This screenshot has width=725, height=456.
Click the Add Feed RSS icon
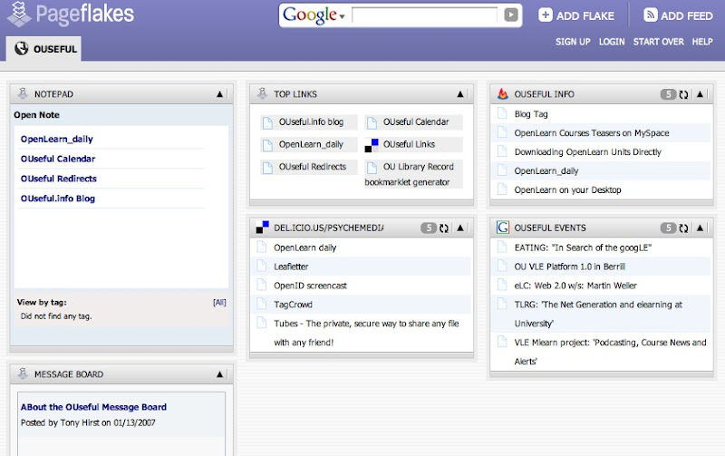[650, 15]
